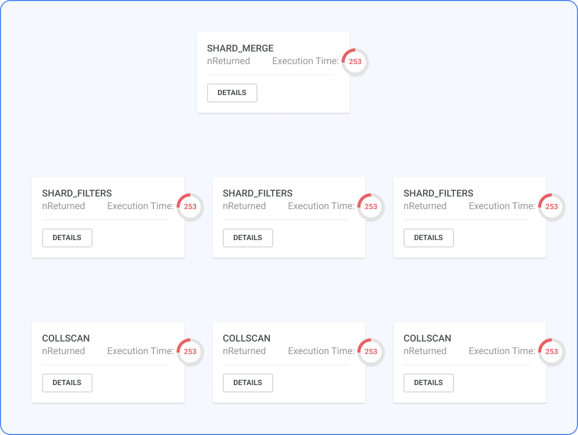Click the 253 execution time gauge on SHARD_MERGE

click(x=355, y=61)
